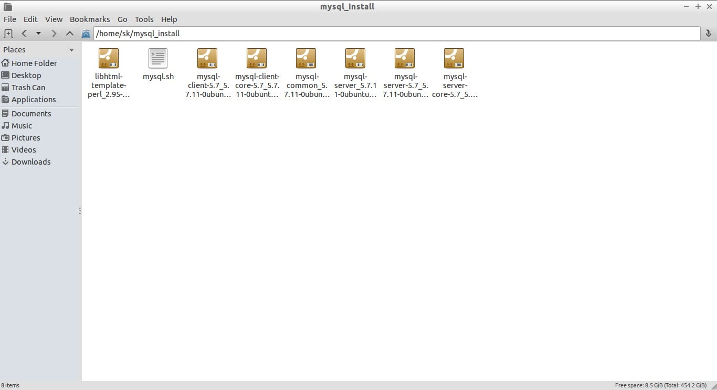
Task: Minimize the mysql_install window
Action: coord(687,6)
